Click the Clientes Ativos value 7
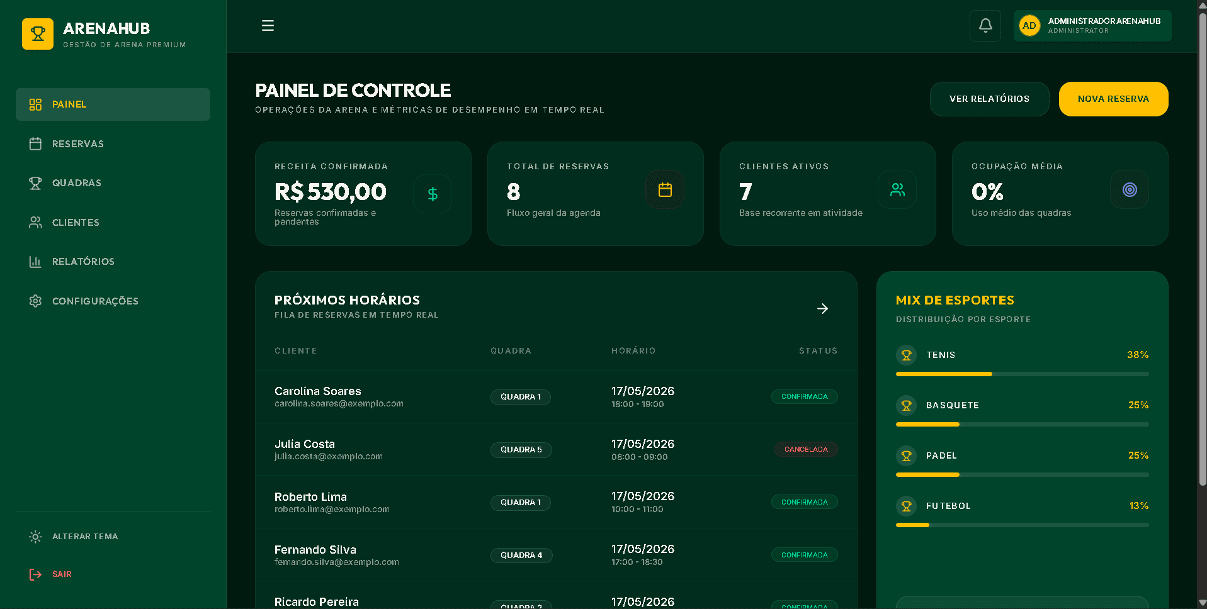The image size is (1207, 609). [x=745, y=192]
